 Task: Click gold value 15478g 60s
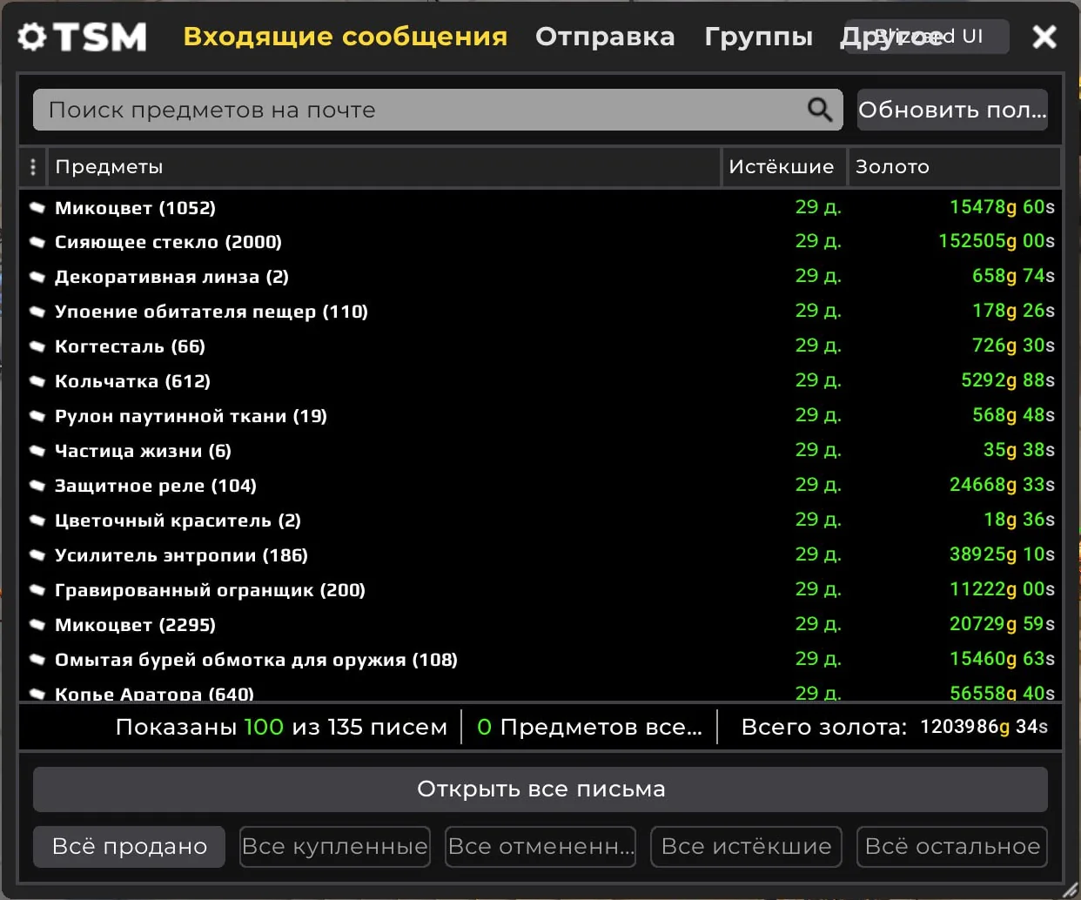[x=1002, y=207]
